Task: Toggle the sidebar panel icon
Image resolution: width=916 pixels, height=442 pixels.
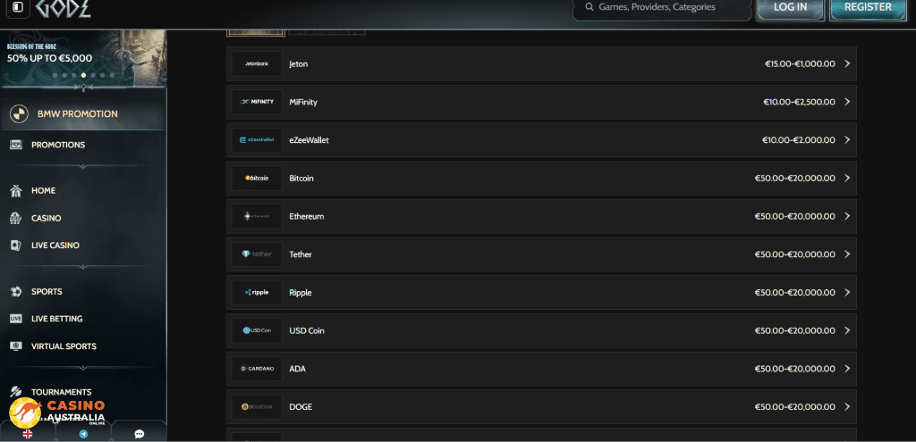Action: [x=18, y=7]
